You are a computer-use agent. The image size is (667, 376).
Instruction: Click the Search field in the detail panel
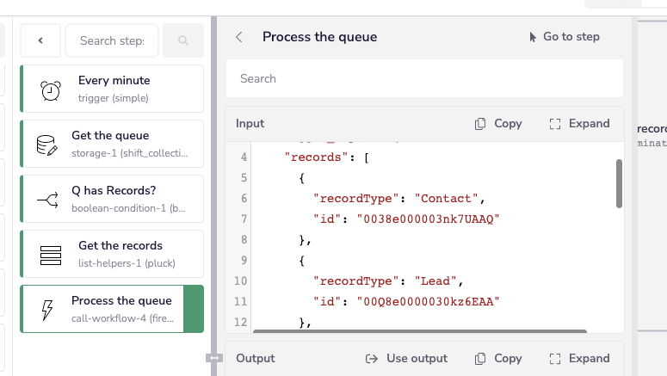click(x=423, y=78)
